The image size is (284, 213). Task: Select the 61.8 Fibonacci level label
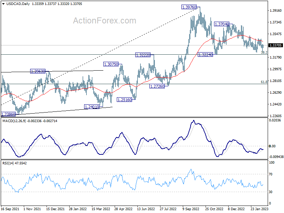coord(264,82)
